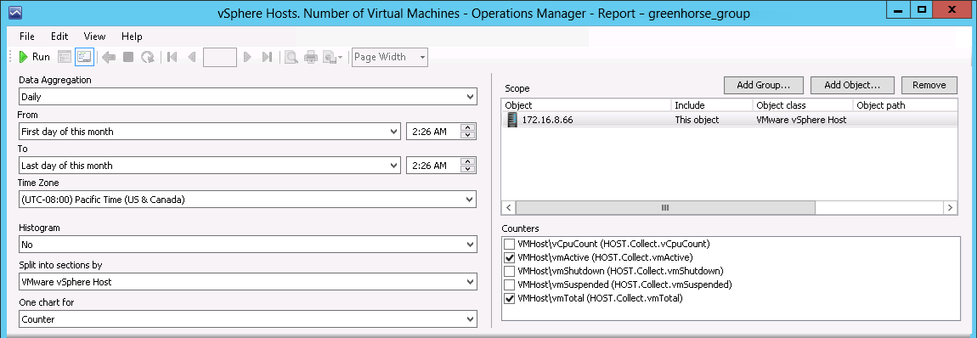Image resolution: width=977 pixels, height=338 pixels.
Task: Decrease the From time with down spinner
Action: click(468, 135)
